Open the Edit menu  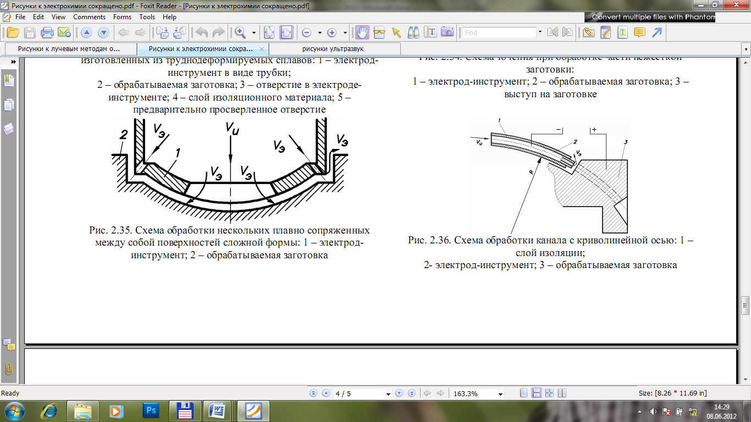[38, 17]
